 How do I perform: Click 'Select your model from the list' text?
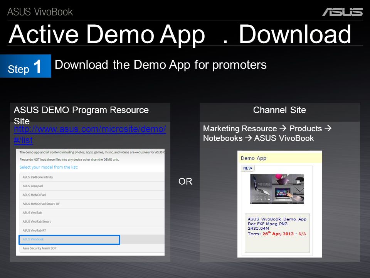(x=49, y=167)
